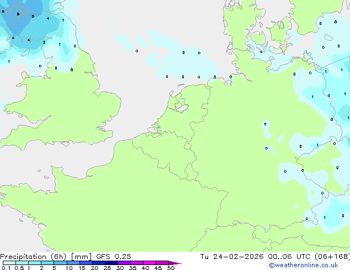
Task: Click the 0.1–0.5 mm legend color swatch
Action: pyautogui.click(x=9, y=263)
